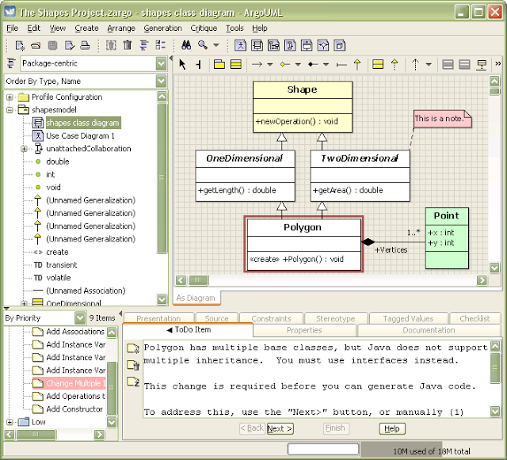Image resolution: width=507 pixels, height=460 pixels.
Task: Open the By Priority dropdown
Action: [x=80, y=317]
